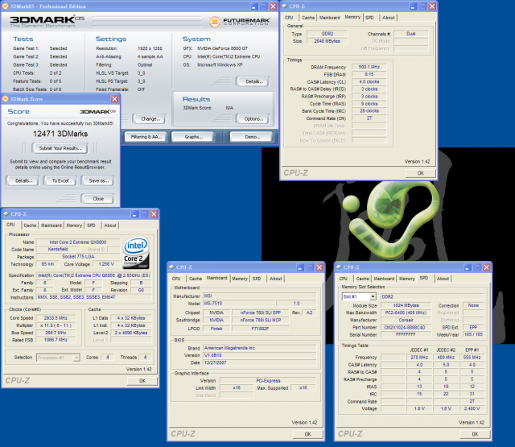This screenshot has width=515, height=447.
Task: Click the FSB:DRAM 8:15 ratio value
Action: [x=369, y=74]
